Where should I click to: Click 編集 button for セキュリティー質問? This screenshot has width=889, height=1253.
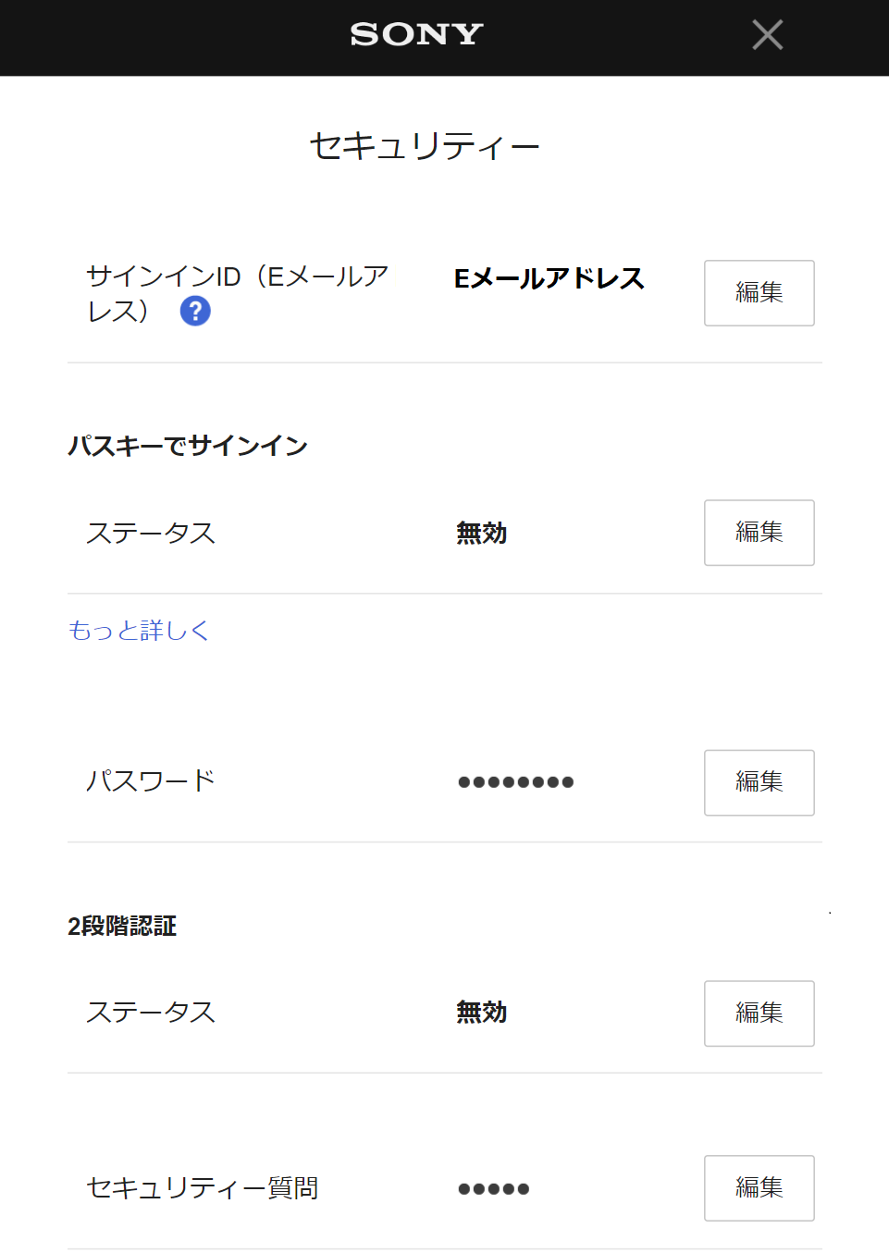(759, 1188)
